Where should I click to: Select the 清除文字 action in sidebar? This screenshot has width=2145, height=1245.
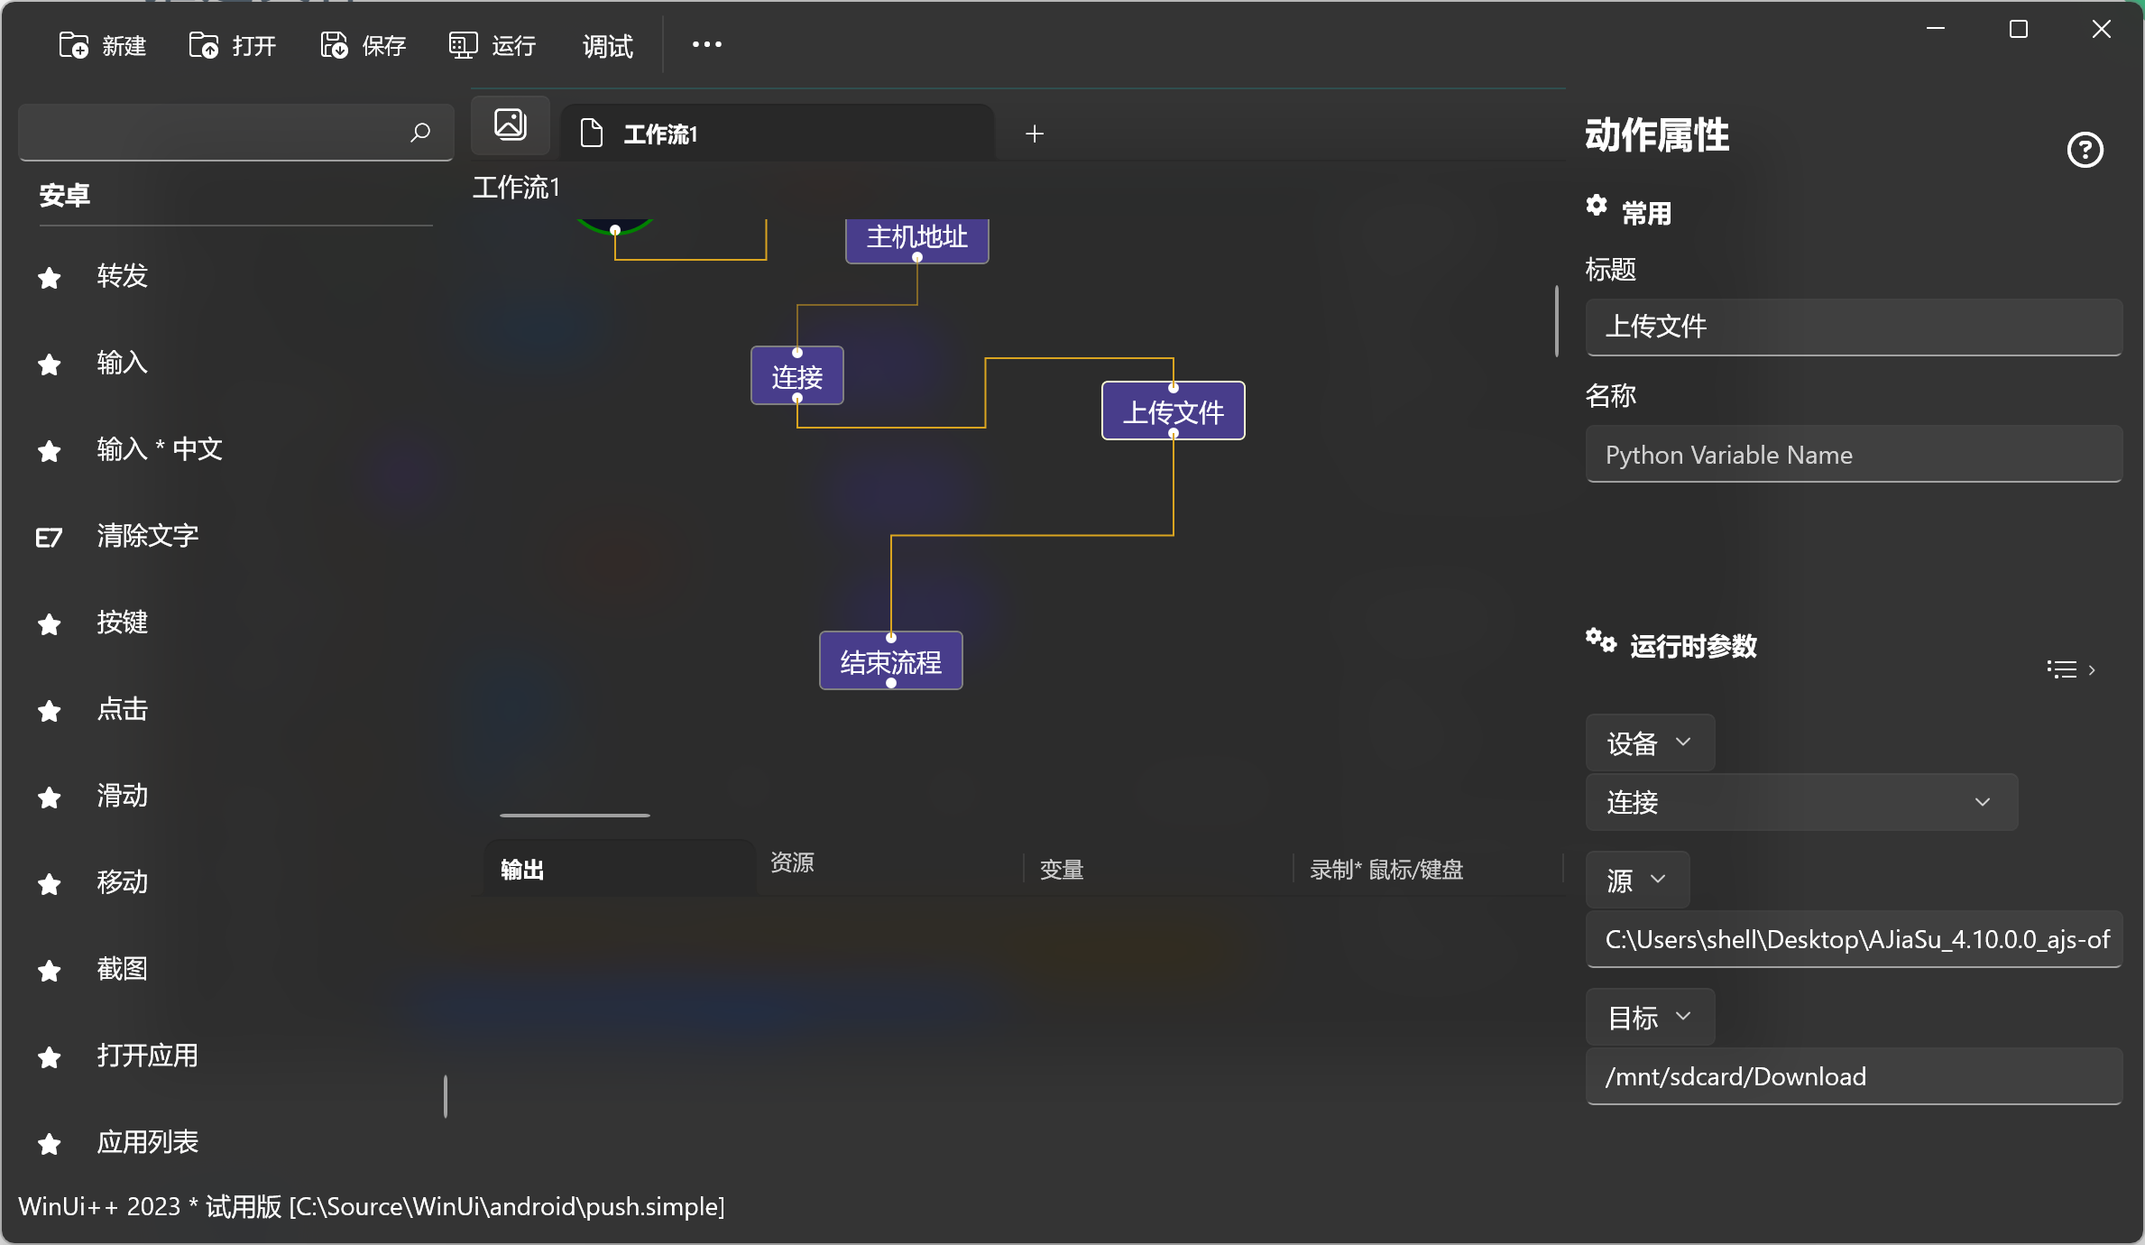[x=148, y=536]
